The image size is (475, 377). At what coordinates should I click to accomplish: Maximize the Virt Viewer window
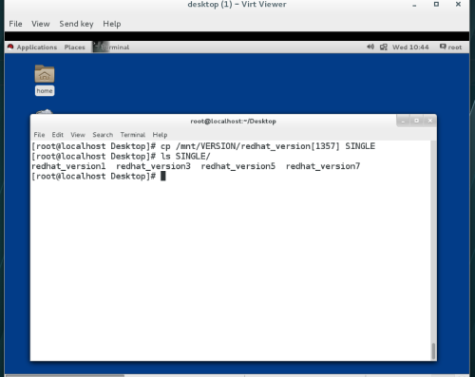coord(436,4)
